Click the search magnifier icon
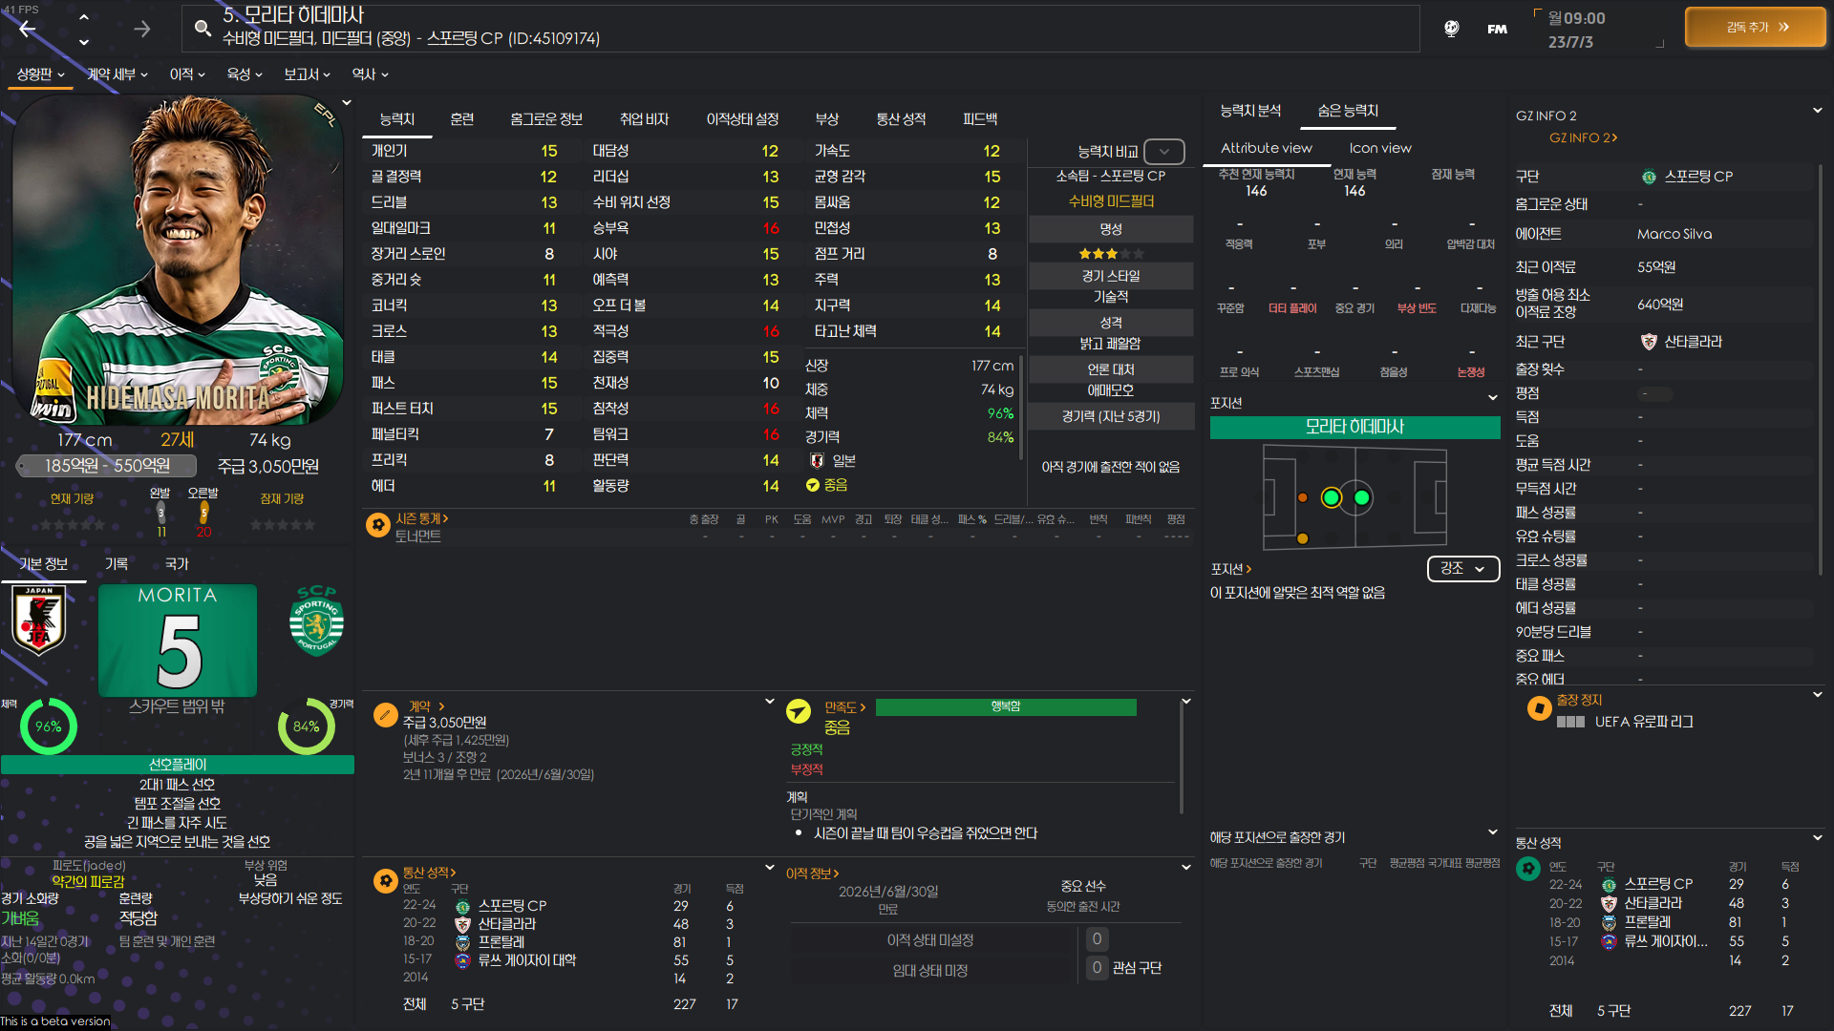This screenshot has width=1834, height=1031. (x=203, y=28)
